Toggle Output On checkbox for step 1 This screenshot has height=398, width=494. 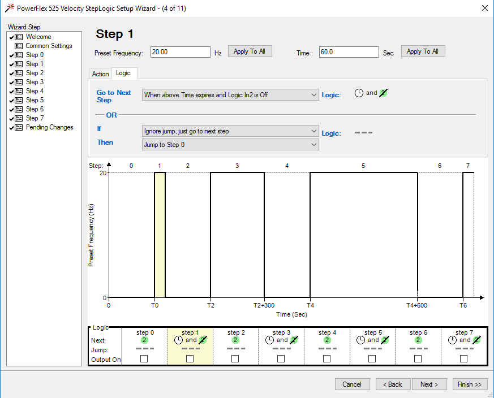[190, 358]
